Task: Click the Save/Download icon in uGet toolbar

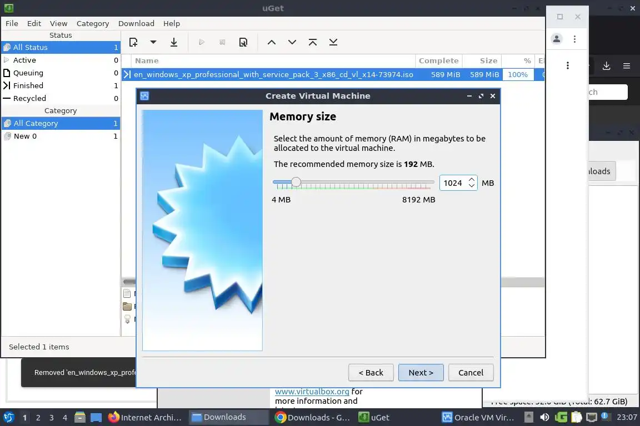Action: (174, 42)
